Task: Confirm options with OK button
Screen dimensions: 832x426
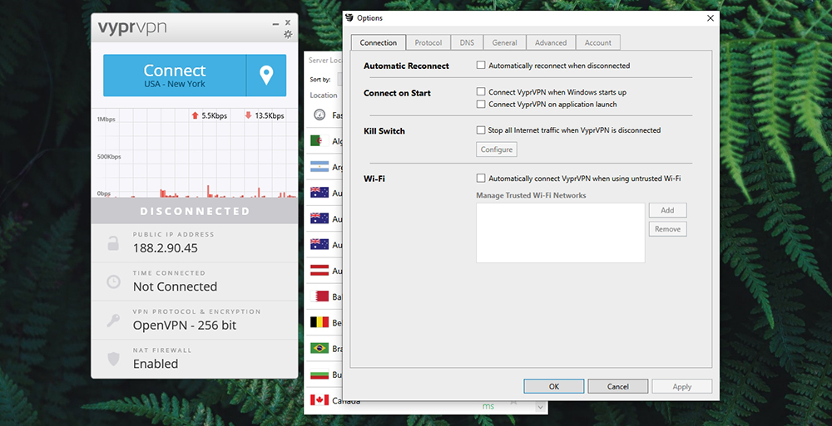Action: 554,386
